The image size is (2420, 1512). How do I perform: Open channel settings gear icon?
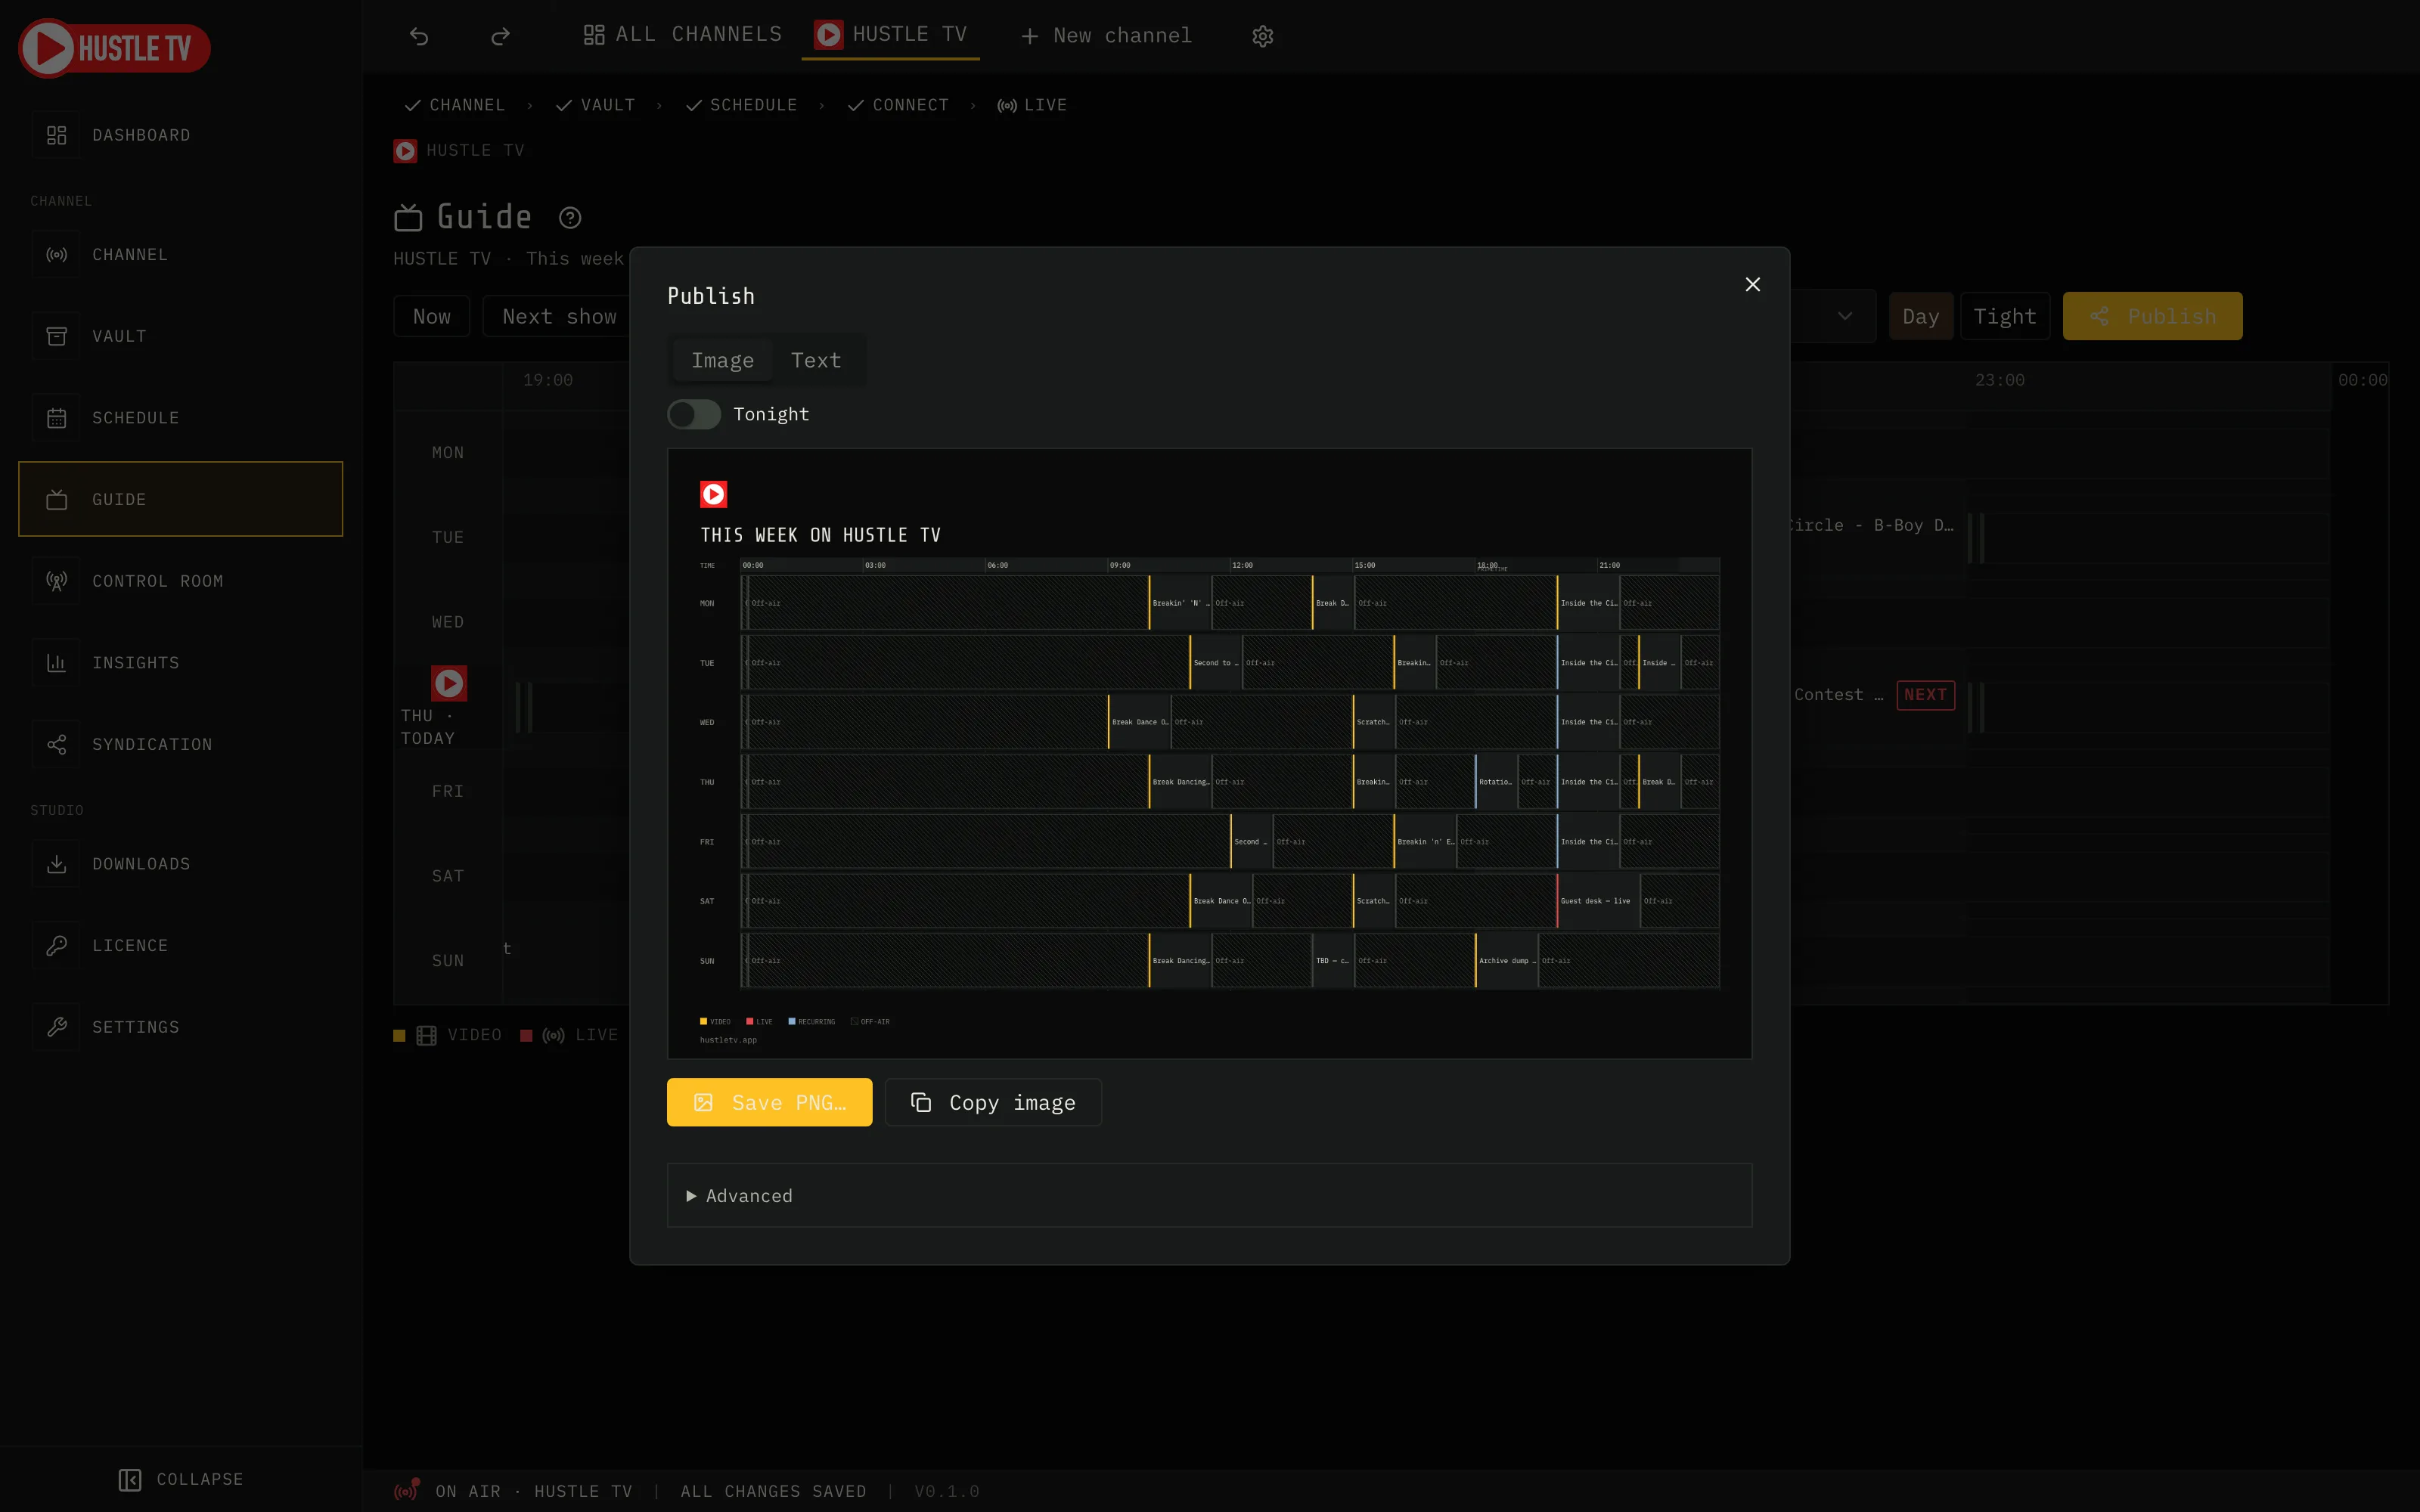(1263, 36)
